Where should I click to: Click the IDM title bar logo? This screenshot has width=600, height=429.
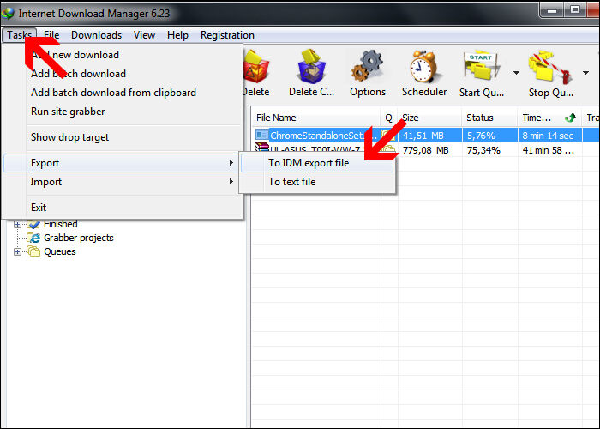tap(8, 13)
